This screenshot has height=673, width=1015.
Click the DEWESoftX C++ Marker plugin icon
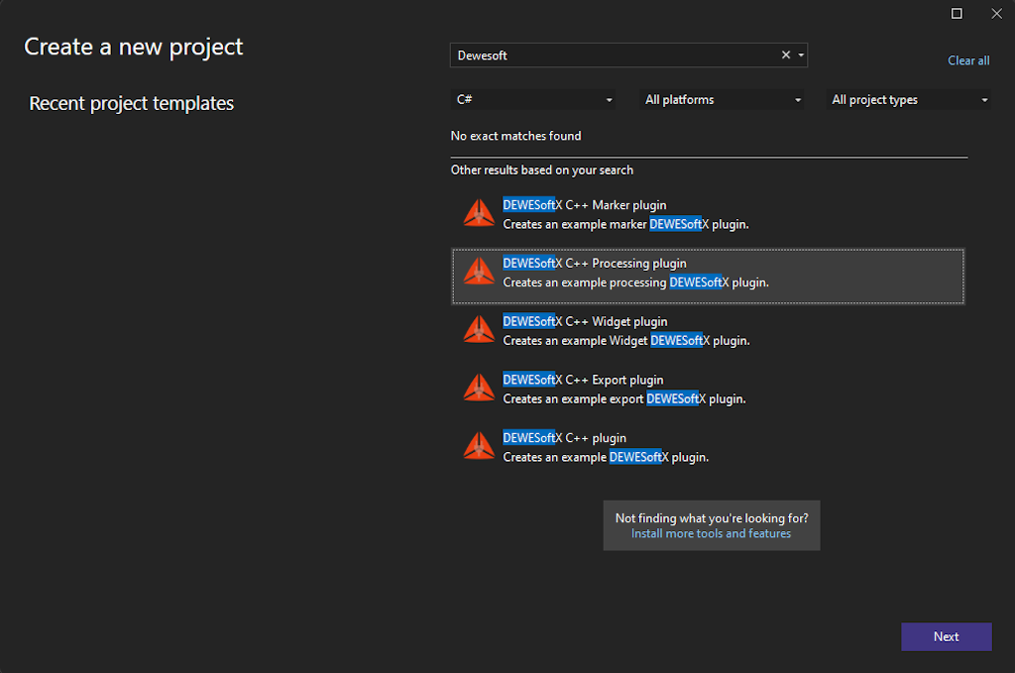pos(479,213)
